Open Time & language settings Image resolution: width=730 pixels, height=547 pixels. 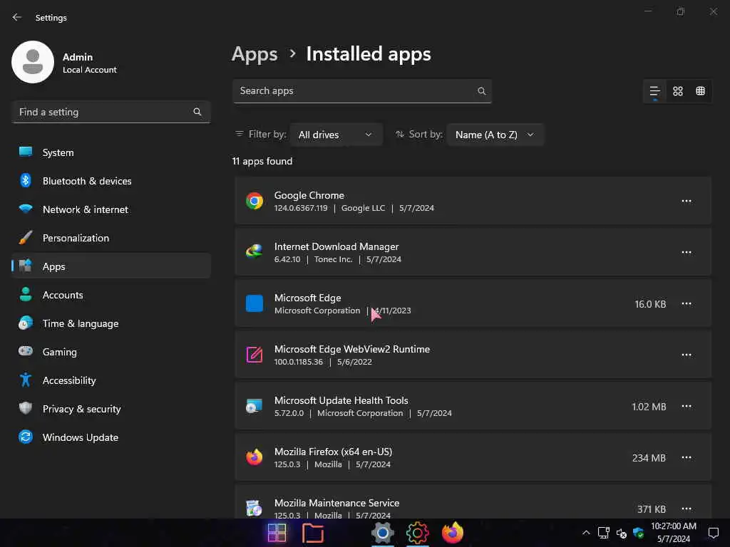[x=110, y=324]
